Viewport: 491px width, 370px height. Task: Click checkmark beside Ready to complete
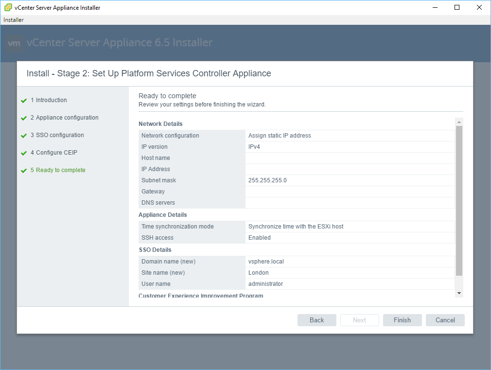point(24,171)
